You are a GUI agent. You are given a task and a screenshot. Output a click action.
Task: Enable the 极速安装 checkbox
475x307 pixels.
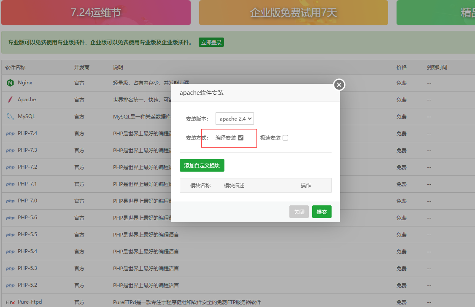point(285,138)
